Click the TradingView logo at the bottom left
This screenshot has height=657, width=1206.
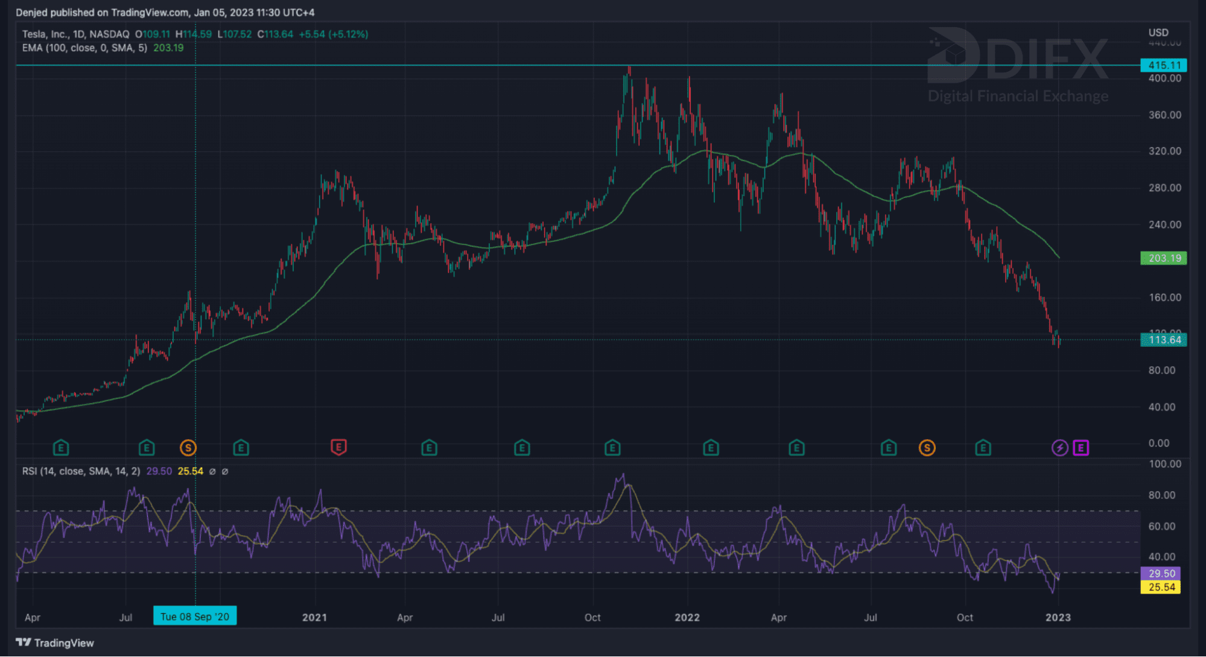click(55, 643)
